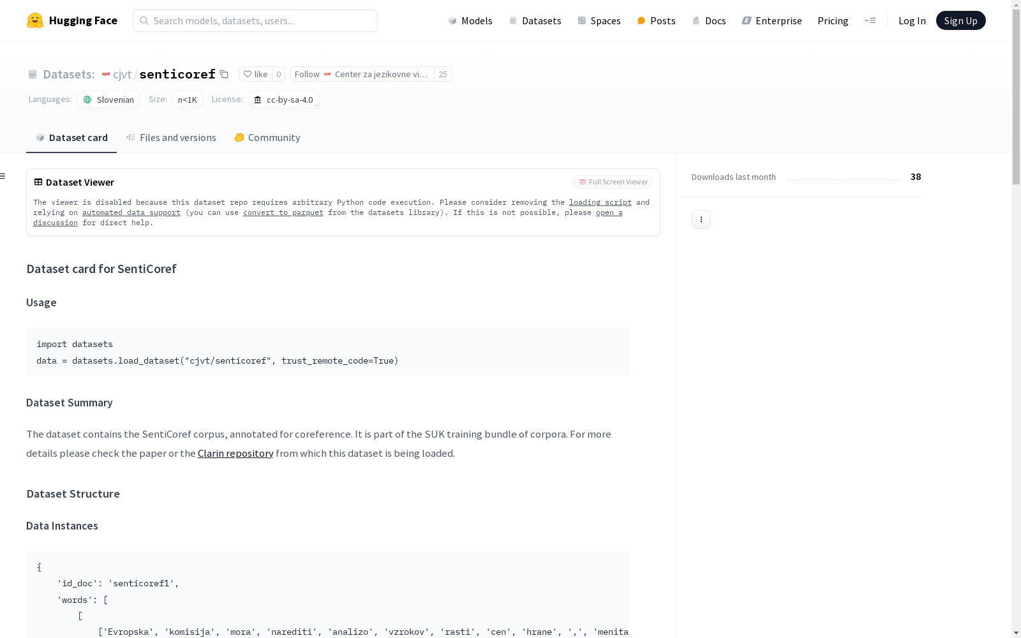Follow Center za jezikovne vire
Image resolution: width=1021 pixels, height=638 pixels.
tap(362, 74)
